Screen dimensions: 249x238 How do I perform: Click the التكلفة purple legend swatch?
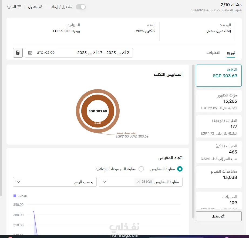(x=15, y=196)
